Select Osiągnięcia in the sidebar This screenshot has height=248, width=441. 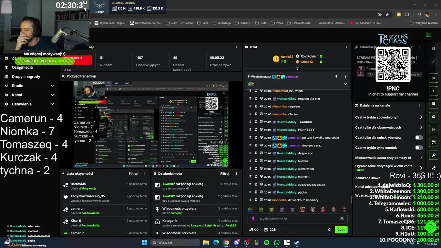pyautogui.click(x=22, y=68)
